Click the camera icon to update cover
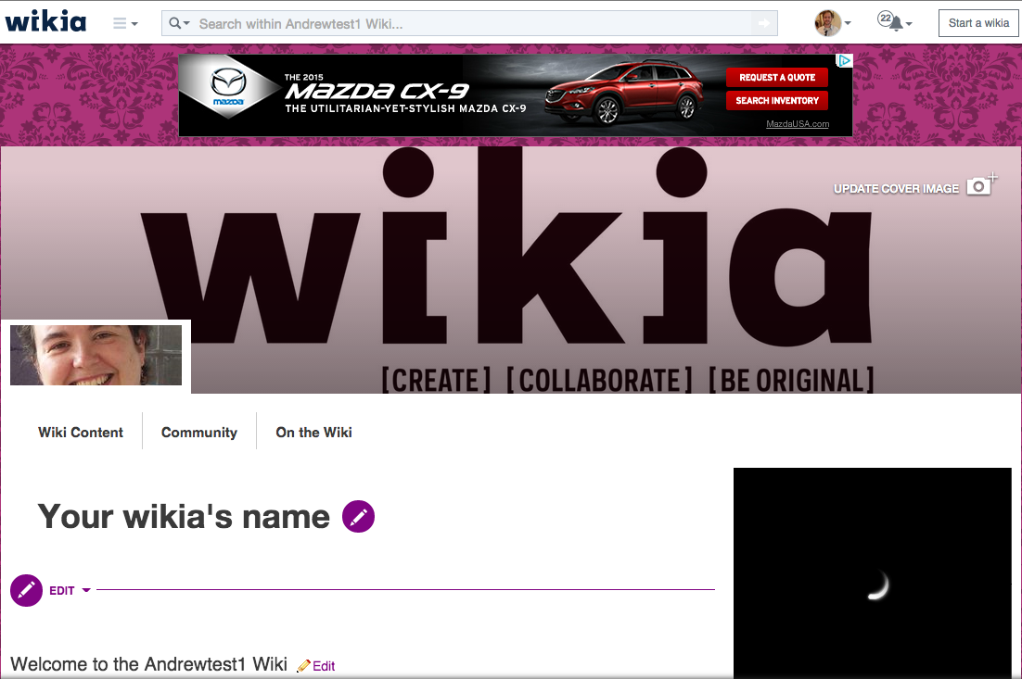1022x679 pixels. point(980,186)
